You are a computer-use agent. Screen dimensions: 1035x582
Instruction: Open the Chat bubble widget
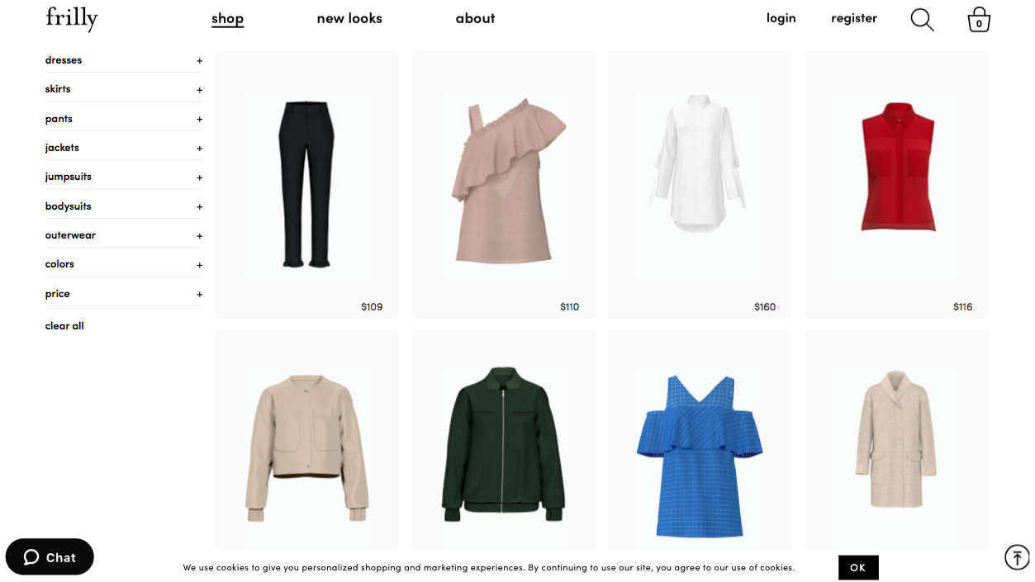pyautogui.click(x=50, y=557)
